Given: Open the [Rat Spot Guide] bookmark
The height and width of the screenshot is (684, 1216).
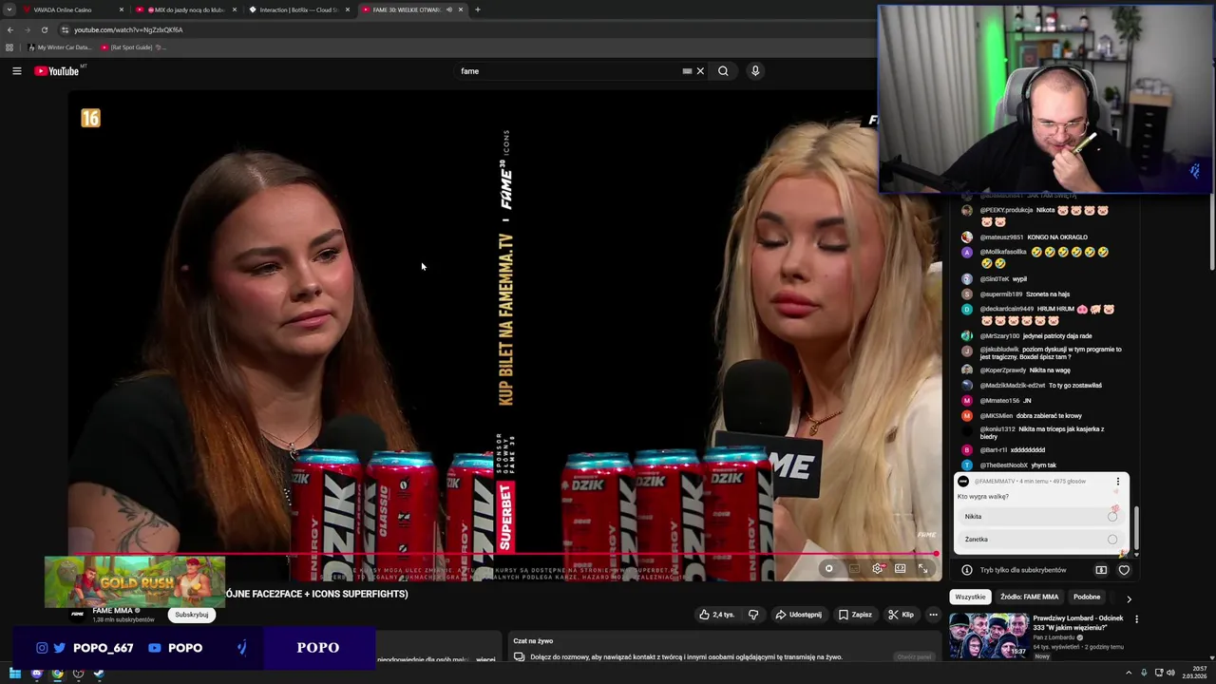Looking at the screenshot, I should (133, 47).
